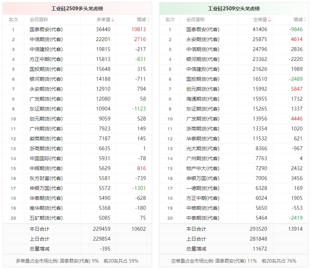Click 五矿期货(代客) in the long table
The height and width of the screenshot is (269, 312).
click(46, 218)
